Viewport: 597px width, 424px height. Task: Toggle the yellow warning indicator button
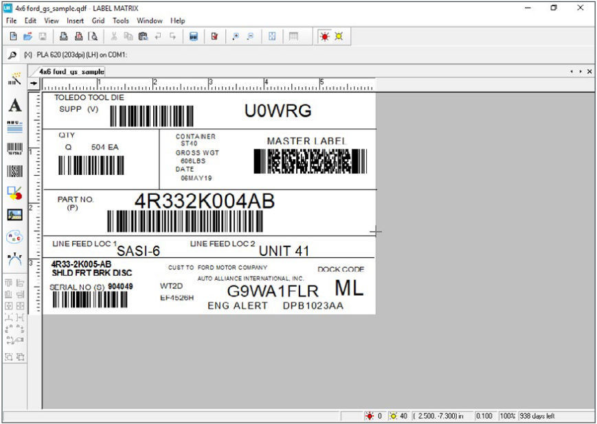click(339, 36)
